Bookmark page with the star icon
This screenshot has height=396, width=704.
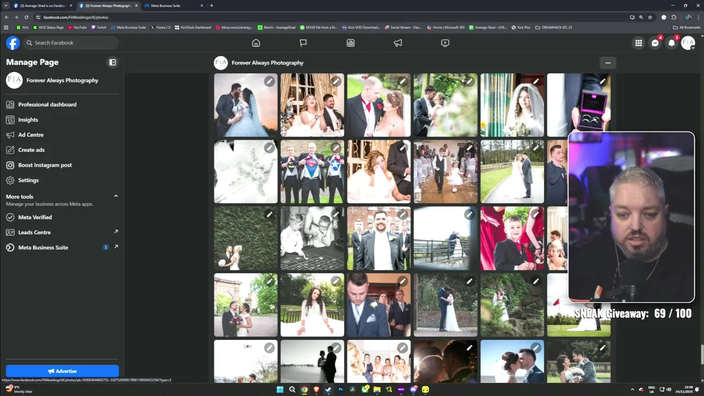tap(650, 17)
